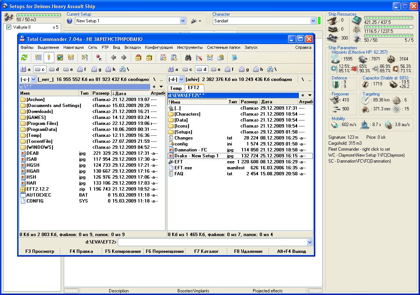Click the FTP connect toolbar icon
The height and width of the screenshot is (295, 420).
coord(163,57)
